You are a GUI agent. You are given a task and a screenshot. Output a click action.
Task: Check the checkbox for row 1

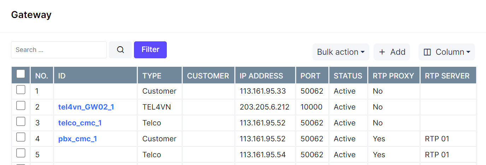(21, 90)
